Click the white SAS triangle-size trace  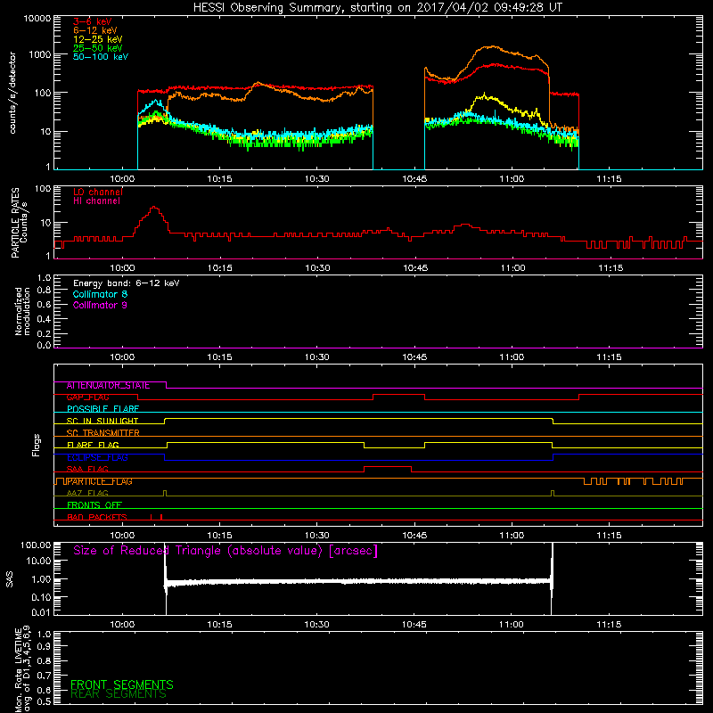click(x=358, y=581)
